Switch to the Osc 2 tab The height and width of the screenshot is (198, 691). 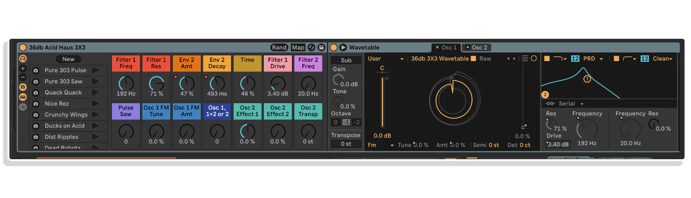click(477, 47)
